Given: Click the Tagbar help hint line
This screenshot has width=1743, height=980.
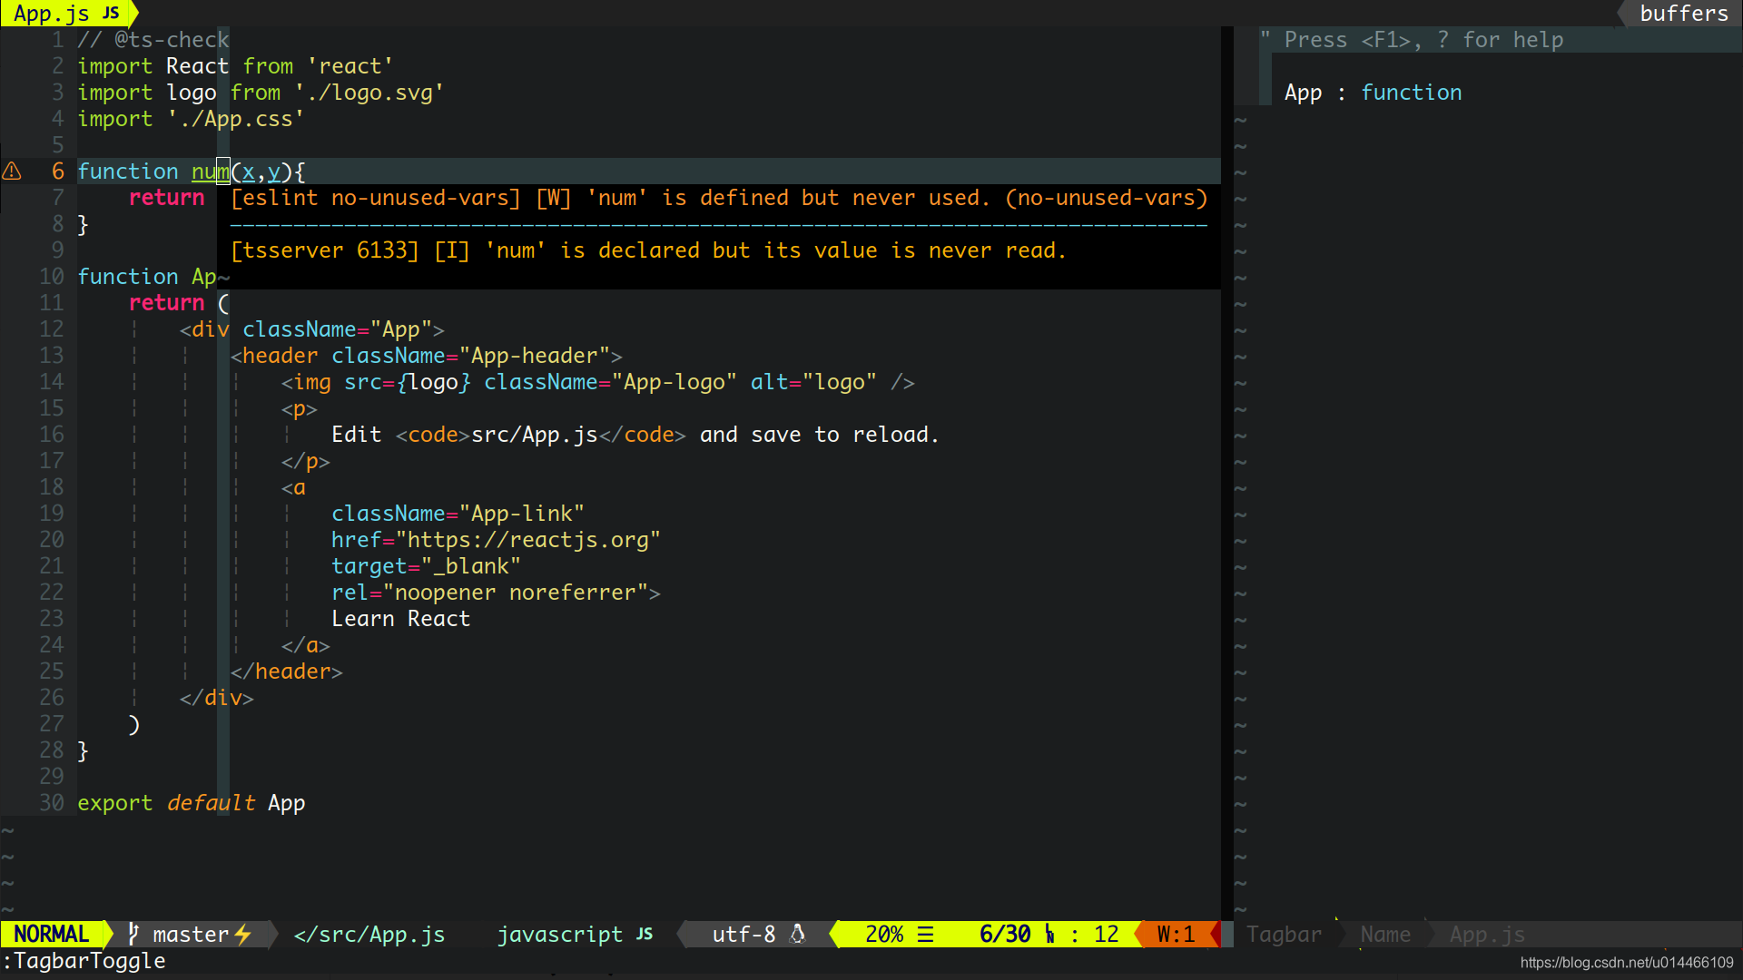Looking at the screenshot, I should [1412, 40].
